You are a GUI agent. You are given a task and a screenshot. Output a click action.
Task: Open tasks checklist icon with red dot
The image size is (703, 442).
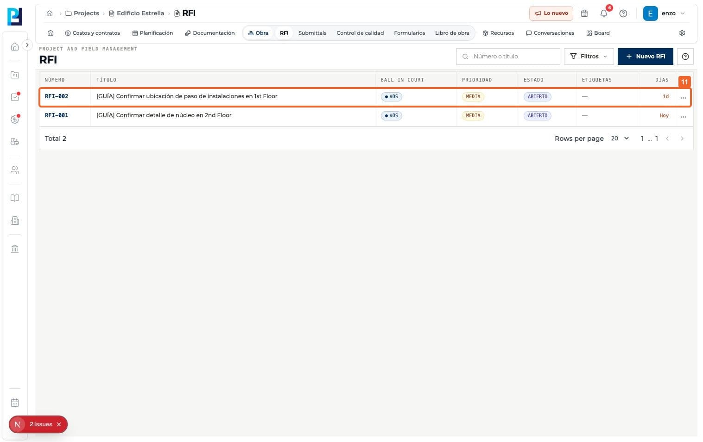click(15, 97)
